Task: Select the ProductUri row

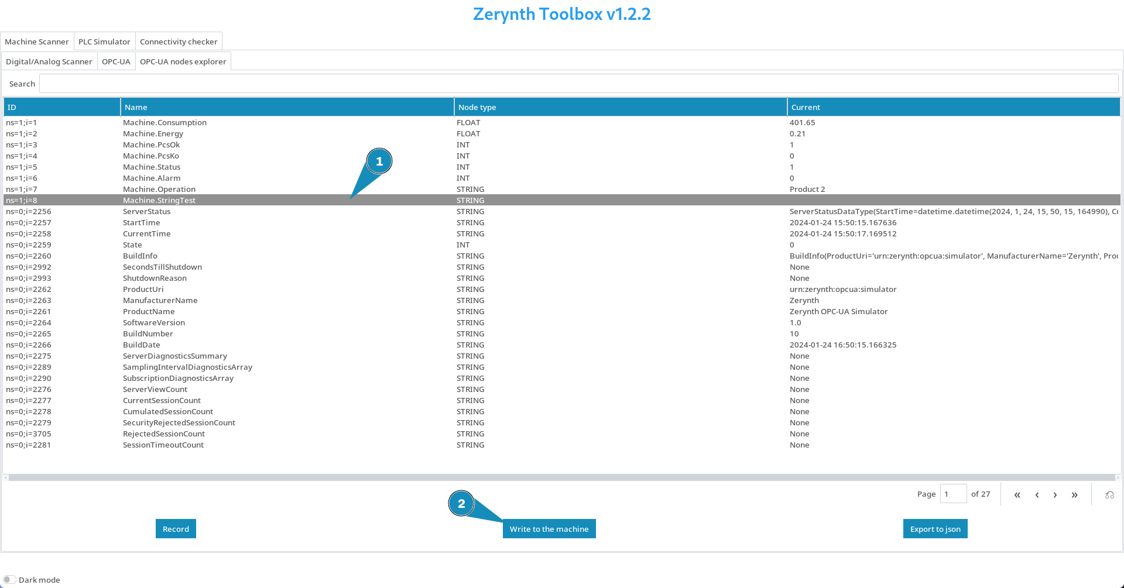Action: pos(562,289)
